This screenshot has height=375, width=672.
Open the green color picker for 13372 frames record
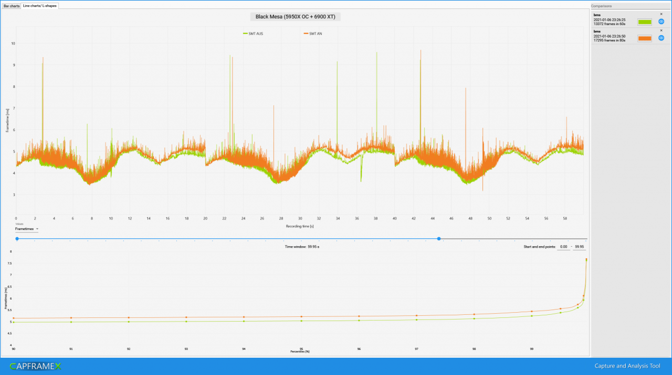coord(644,22)
